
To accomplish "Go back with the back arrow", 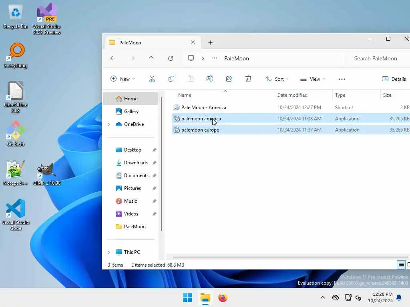I will click(113, 58).
